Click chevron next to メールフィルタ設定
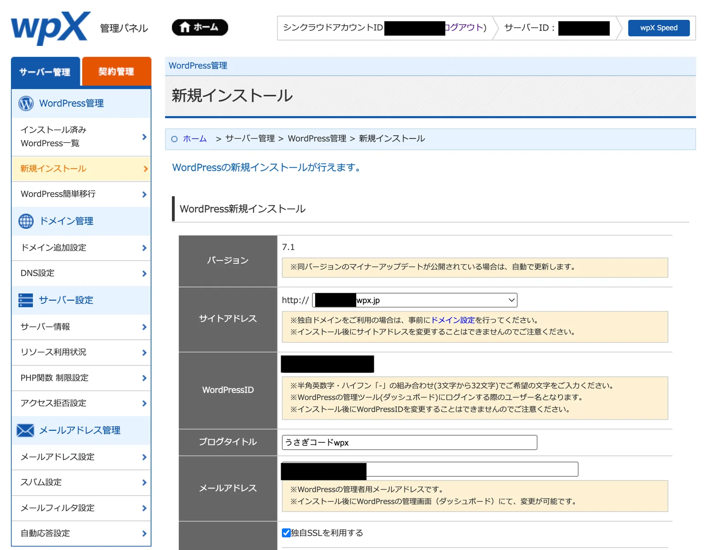Image resolution: width=707 pixels, height=550 pixels. [x=144, y=508]
